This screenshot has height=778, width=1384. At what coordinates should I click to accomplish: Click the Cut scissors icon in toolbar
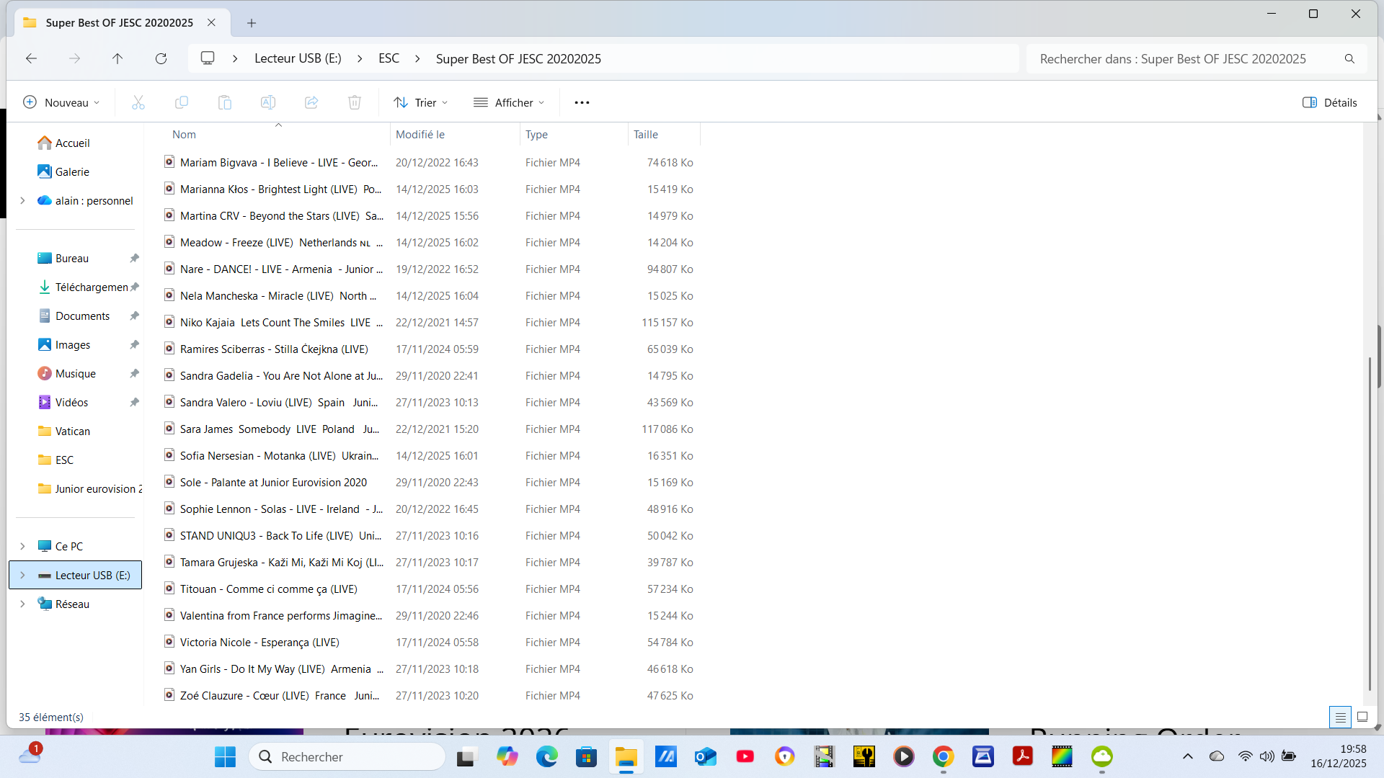coord(138,102)
